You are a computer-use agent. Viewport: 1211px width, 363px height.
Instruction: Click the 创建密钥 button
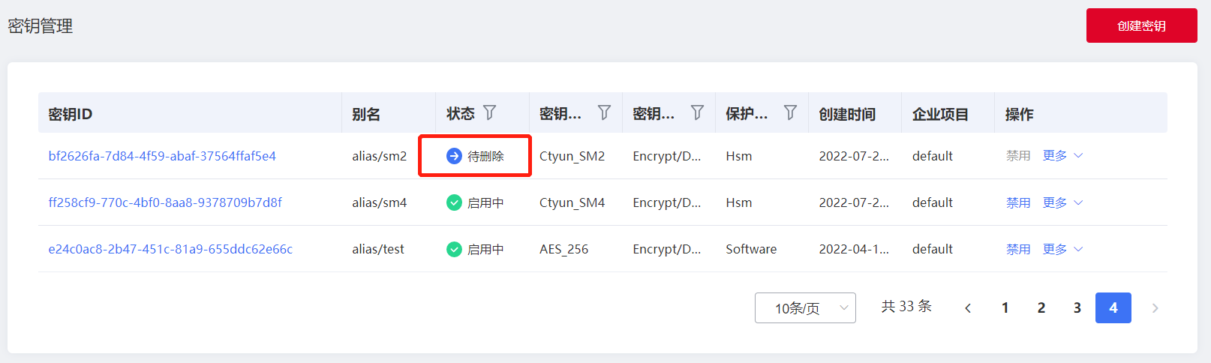[1141, 25]
